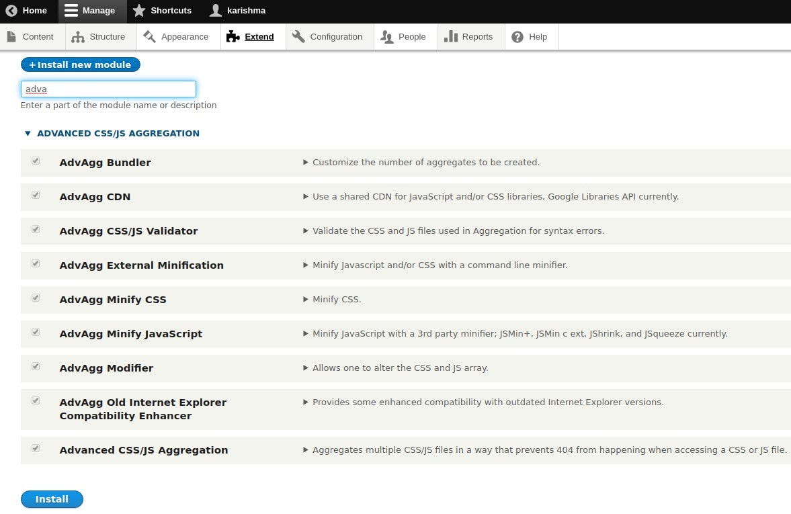Open the Help menu item
The height and width of the screenshot is (514, 791).
click(532, 37)
